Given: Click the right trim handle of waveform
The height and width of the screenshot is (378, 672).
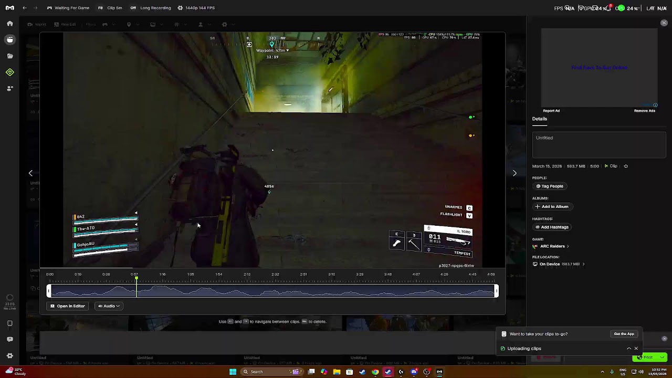Looking at the screenshot, I should tap(496, 291).
